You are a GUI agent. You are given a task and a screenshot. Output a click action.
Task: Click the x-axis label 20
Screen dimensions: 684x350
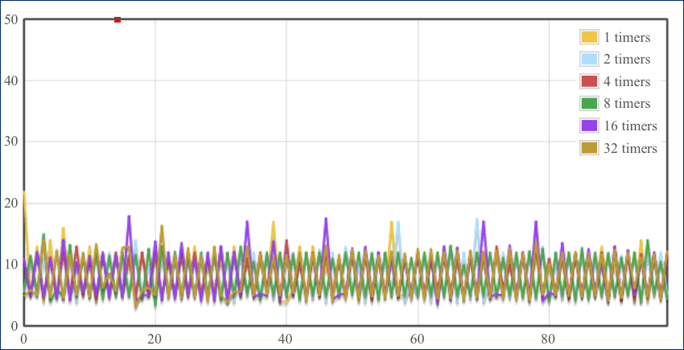coord(155,339)
